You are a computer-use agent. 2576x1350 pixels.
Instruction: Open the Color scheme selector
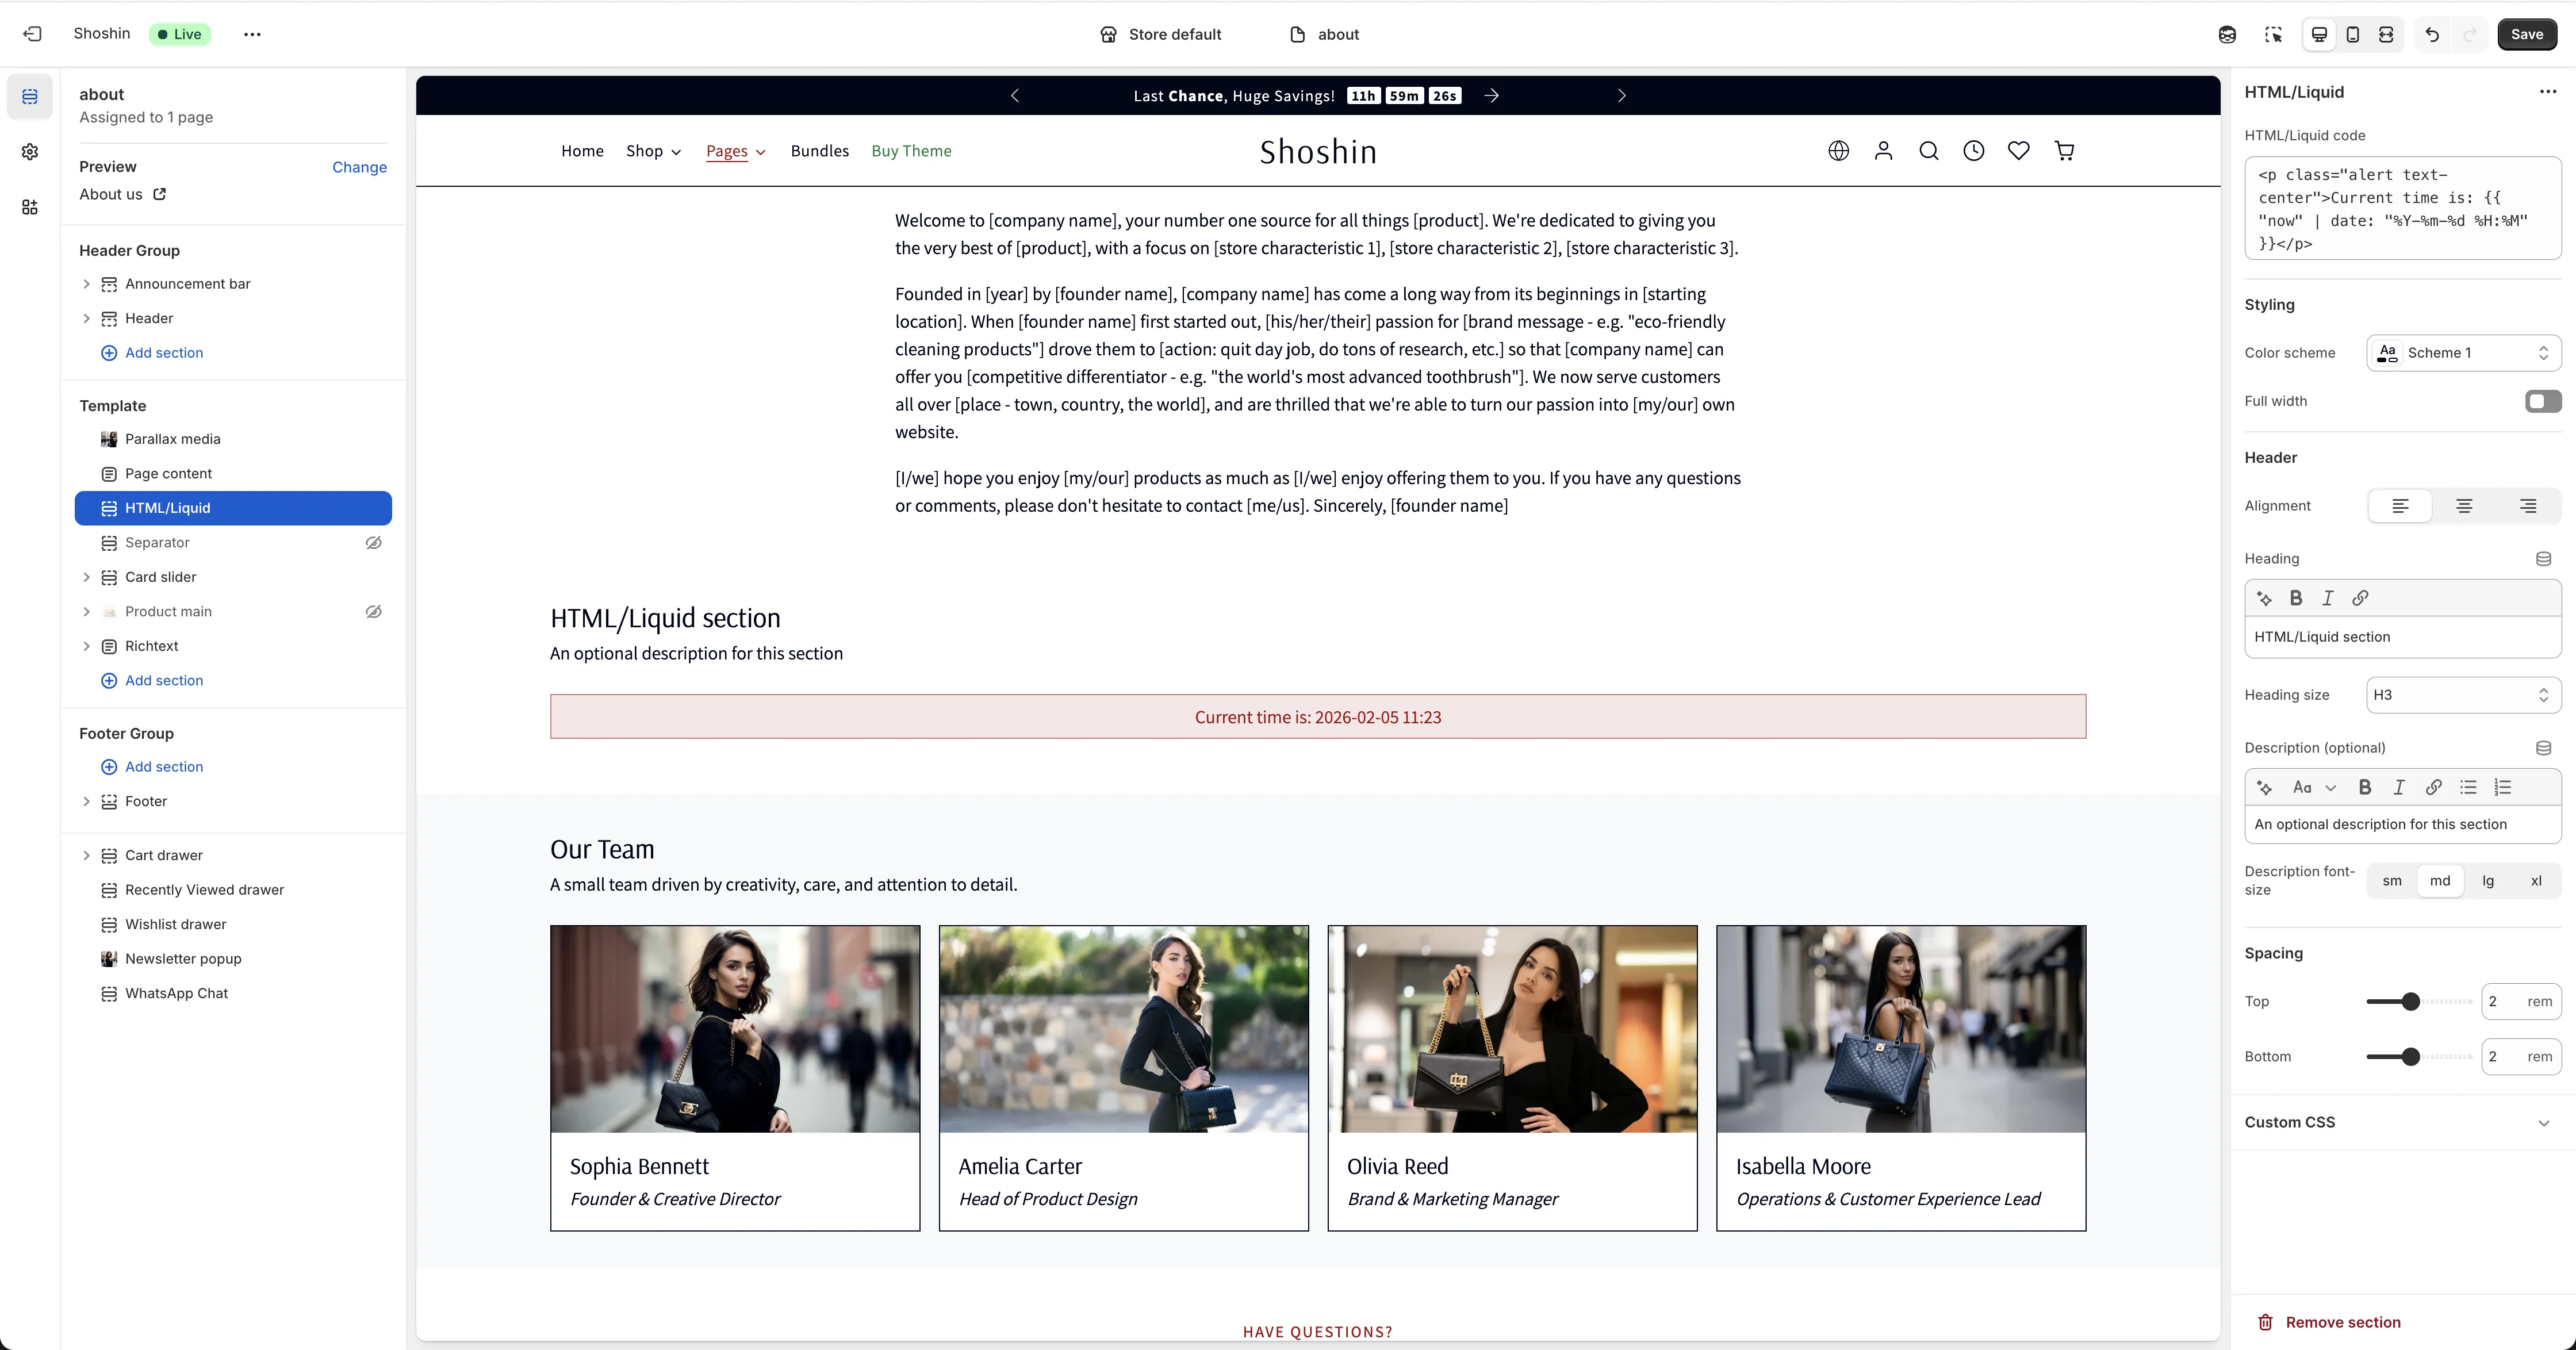click(2463, 352)
